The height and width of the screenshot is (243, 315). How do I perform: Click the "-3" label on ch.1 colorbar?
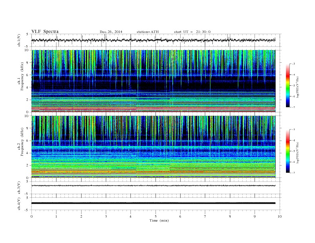point(293,64)
